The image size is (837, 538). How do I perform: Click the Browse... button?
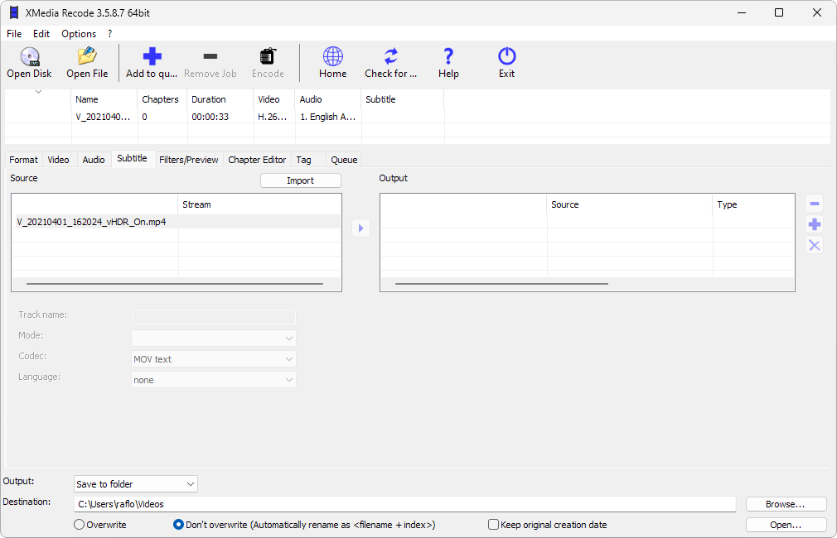tap(786, 504)
